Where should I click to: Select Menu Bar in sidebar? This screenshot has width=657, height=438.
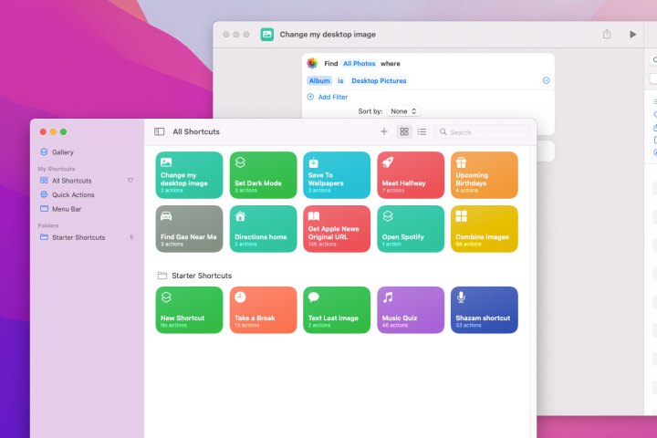(x=66, y=209)
